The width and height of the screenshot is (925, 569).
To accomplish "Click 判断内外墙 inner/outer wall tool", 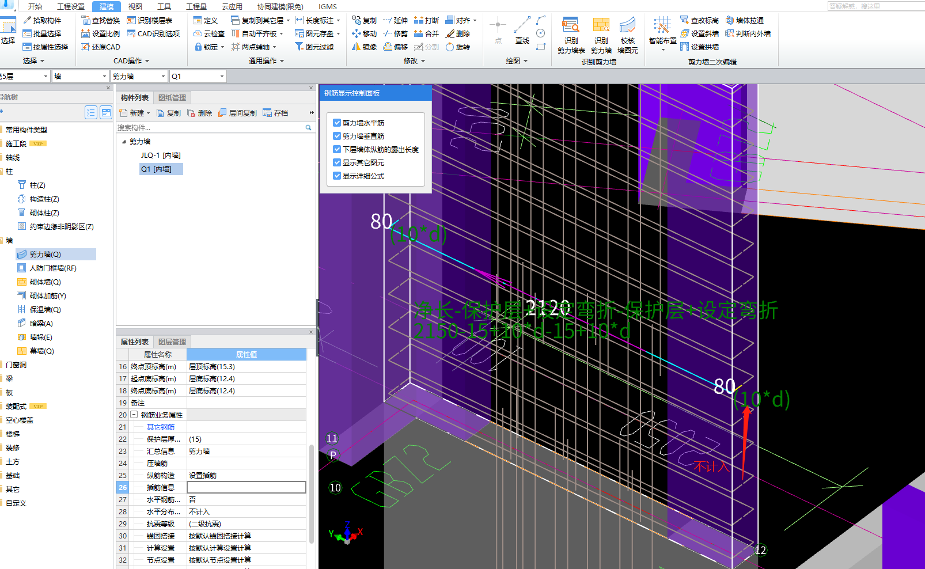I will pyautogui.click(x=748, y=33).
